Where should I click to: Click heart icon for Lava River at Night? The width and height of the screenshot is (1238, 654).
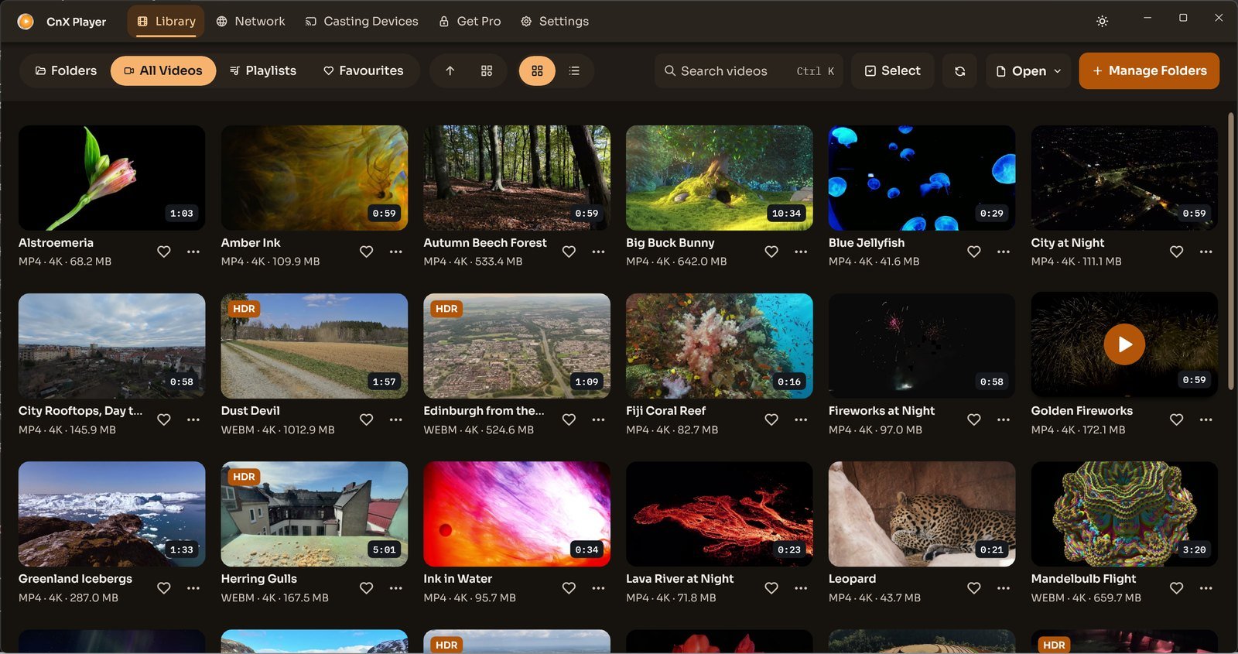[771, 588]
